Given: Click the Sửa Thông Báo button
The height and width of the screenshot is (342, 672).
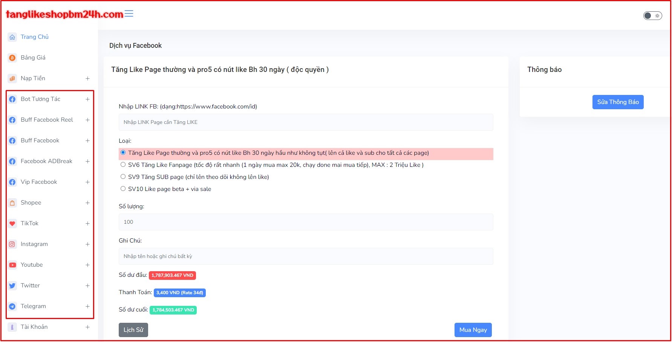Looking at the screenshot, I should [x=618, y=102].
